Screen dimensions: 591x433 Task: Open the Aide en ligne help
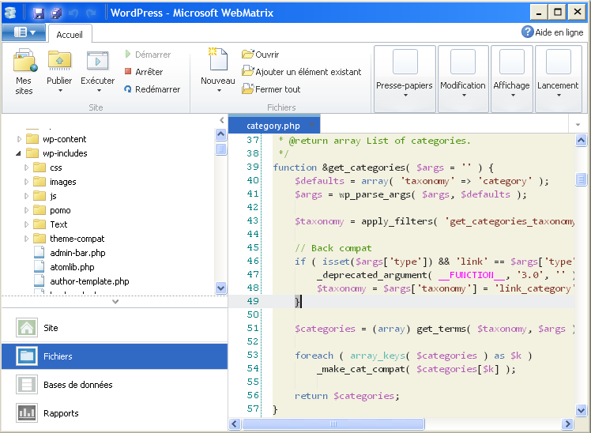[552, 32]
